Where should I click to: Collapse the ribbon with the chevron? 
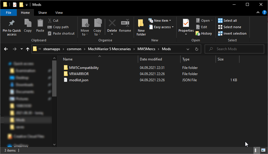258,12
